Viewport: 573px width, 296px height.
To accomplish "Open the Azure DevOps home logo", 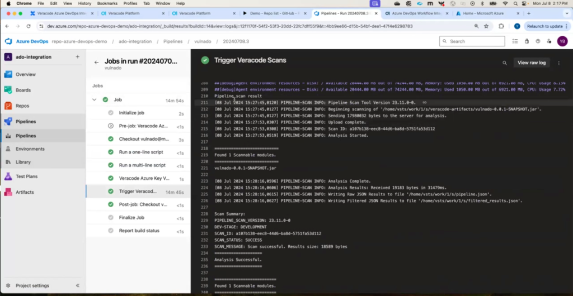I will (x=8, y=41).
